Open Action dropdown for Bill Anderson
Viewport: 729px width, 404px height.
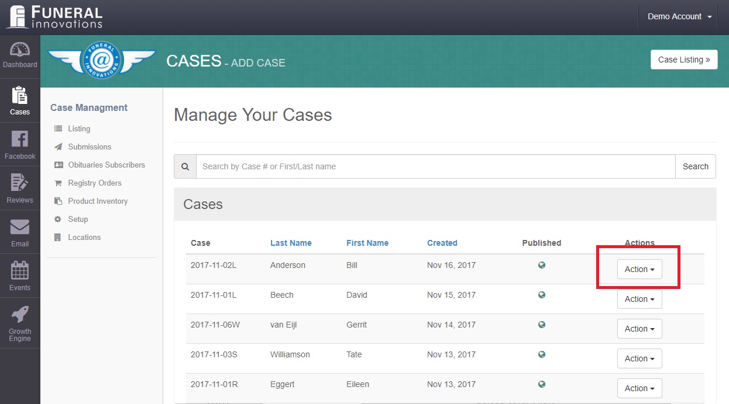coord(639,269)
